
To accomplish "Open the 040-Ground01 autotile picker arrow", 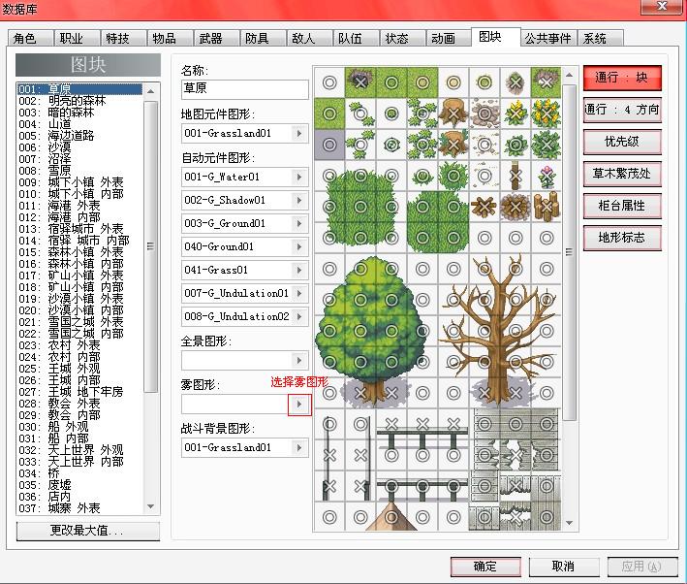I will 299,246.
